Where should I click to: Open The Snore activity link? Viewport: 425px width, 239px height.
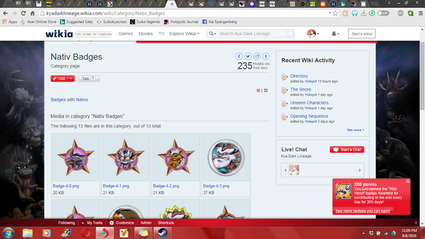click(x=301, y=89)
